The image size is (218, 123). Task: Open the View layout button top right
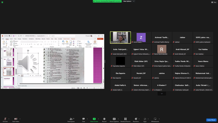[214, 2]
